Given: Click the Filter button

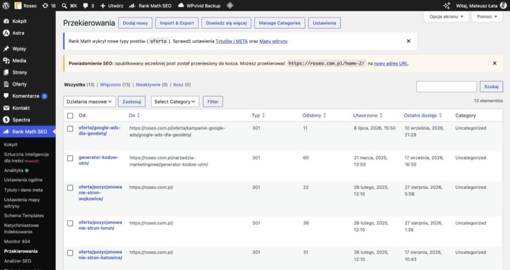Looking at the screenshot, I should click(x=213, y=102).
